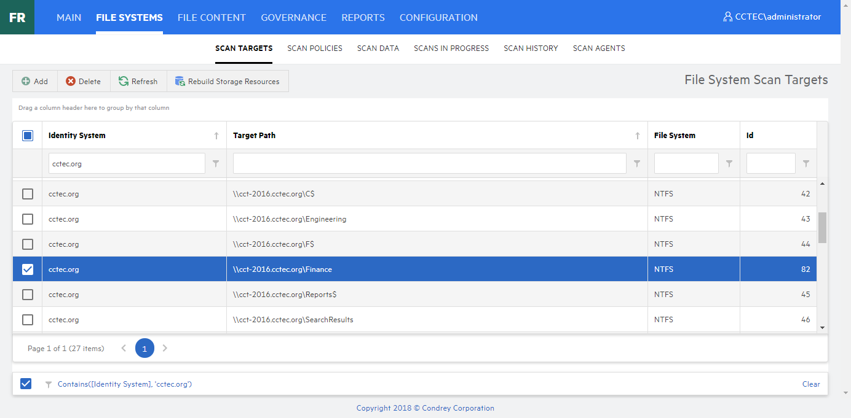Sort by the Target Path column arrow

(638, 136)
